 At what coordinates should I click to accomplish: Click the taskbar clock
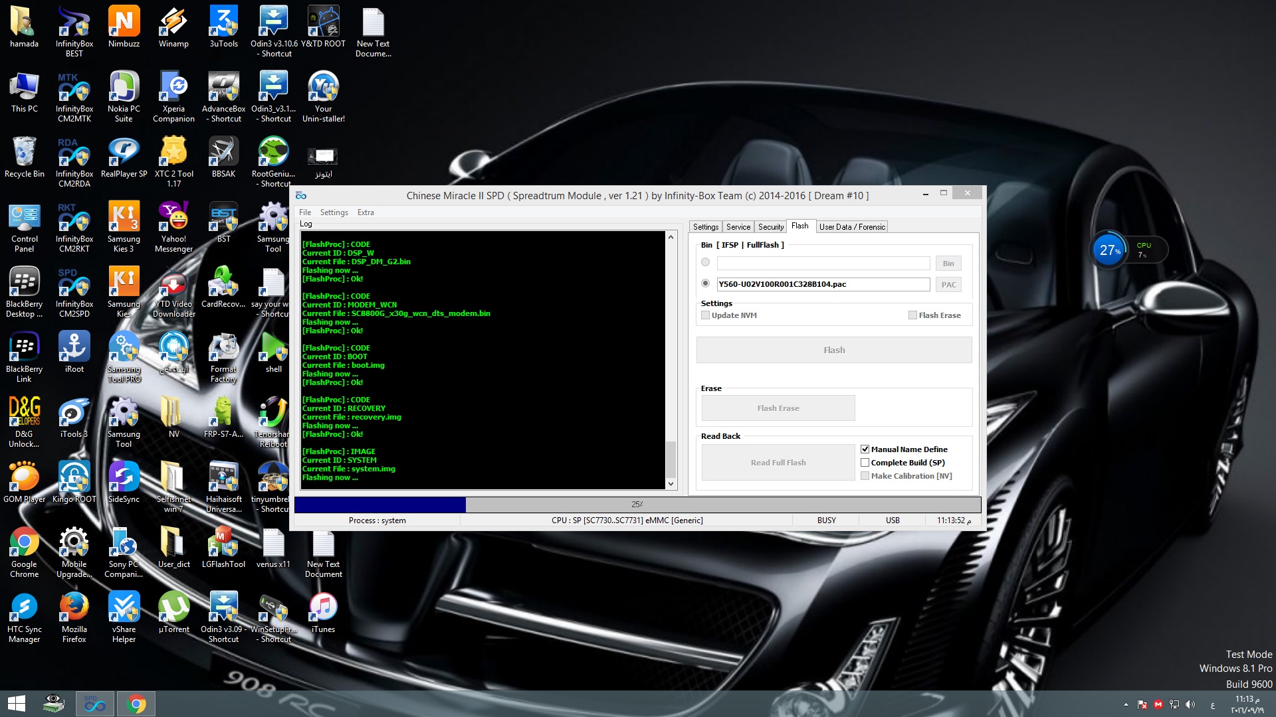coord(1247,704)
